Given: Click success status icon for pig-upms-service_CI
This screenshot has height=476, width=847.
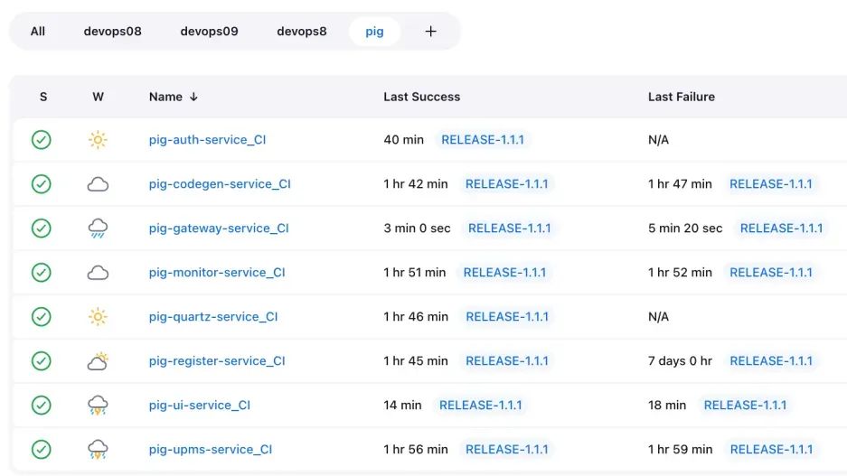Looking at the screenshot, I should tap(41, 450).
